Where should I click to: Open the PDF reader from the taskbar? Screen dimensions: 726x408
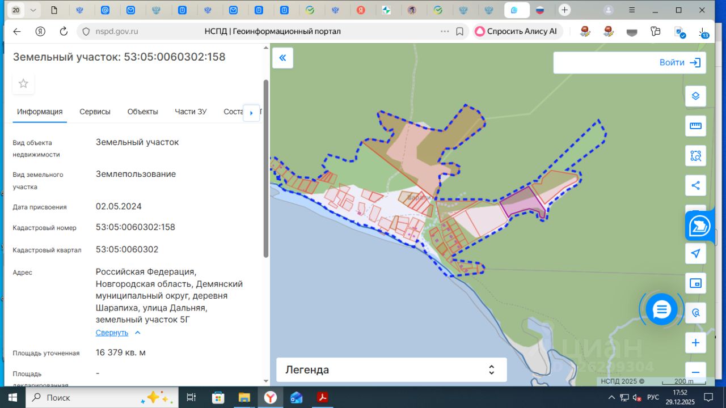point(322,397)
